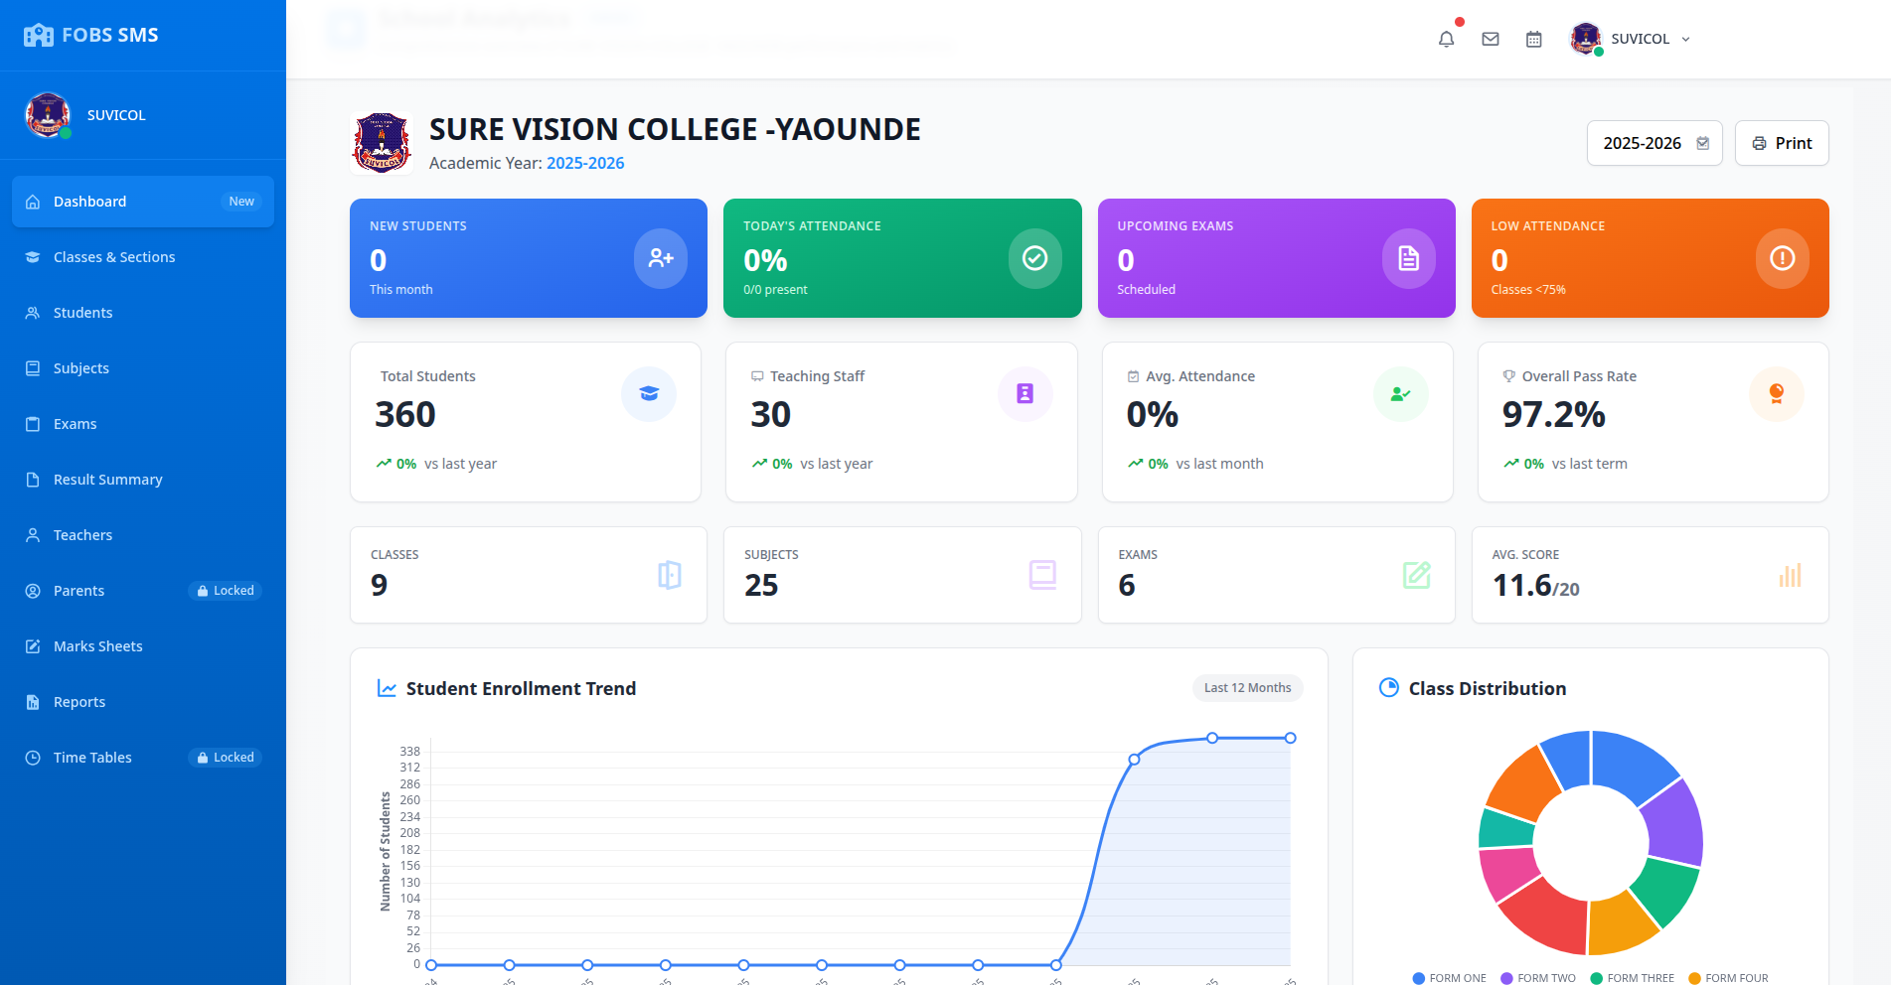This screenshot has width=1891, height=985.
Task: Go to Result Summary menu item
Action: (x=107, y=480)
